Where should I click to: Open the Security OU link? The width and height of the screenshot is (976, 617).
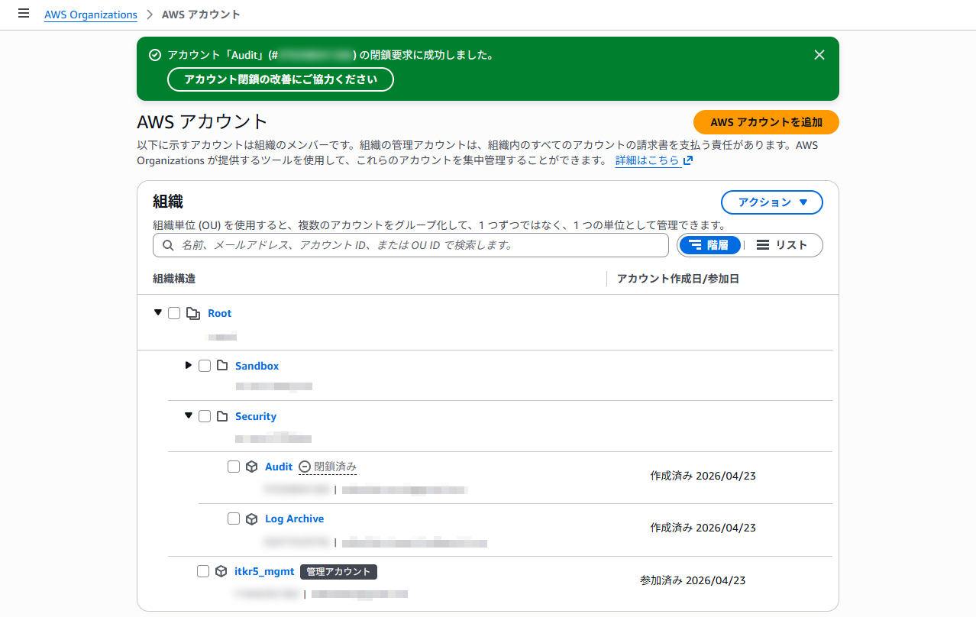click(256, 416)
